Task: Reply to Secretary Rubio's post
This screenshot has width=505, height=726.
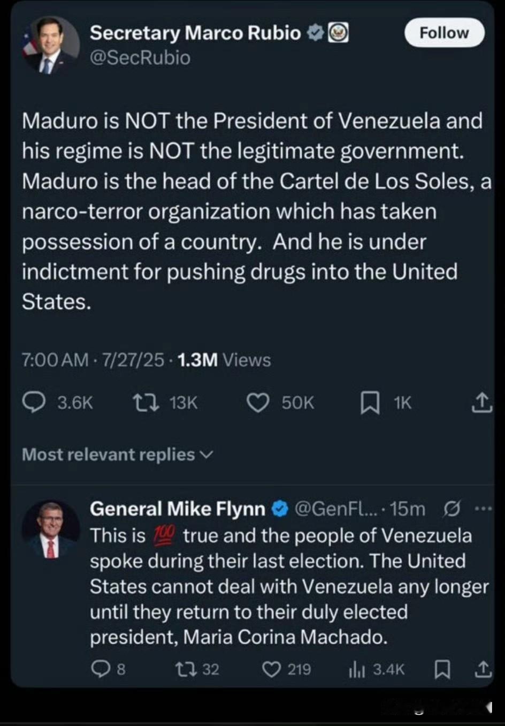Action: (x=34, y=403)
